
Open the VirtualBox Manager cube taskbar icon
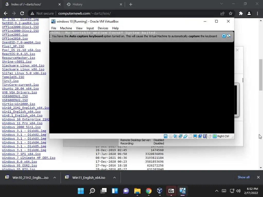tap(160, 191)
